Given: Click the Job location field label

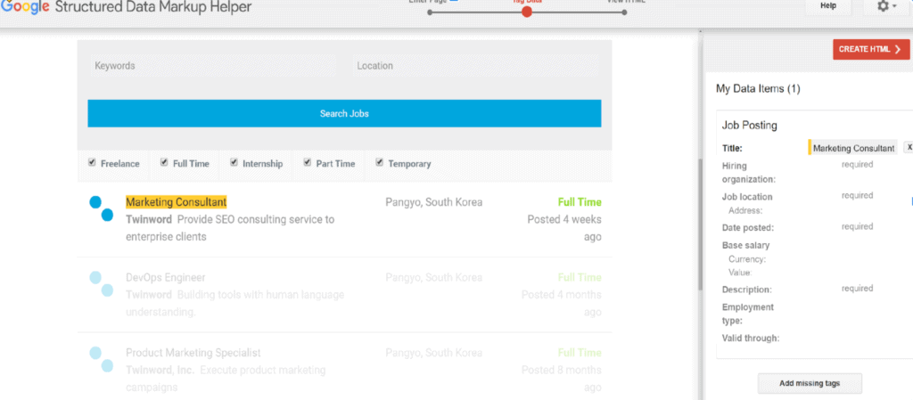Looking at the screenshot, I should [747, 197].
